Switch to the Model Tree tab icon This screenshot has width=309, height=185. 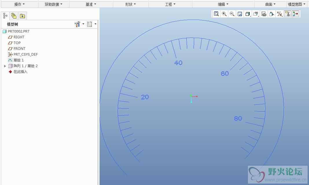pyautogui.click(x=5, y=16)
